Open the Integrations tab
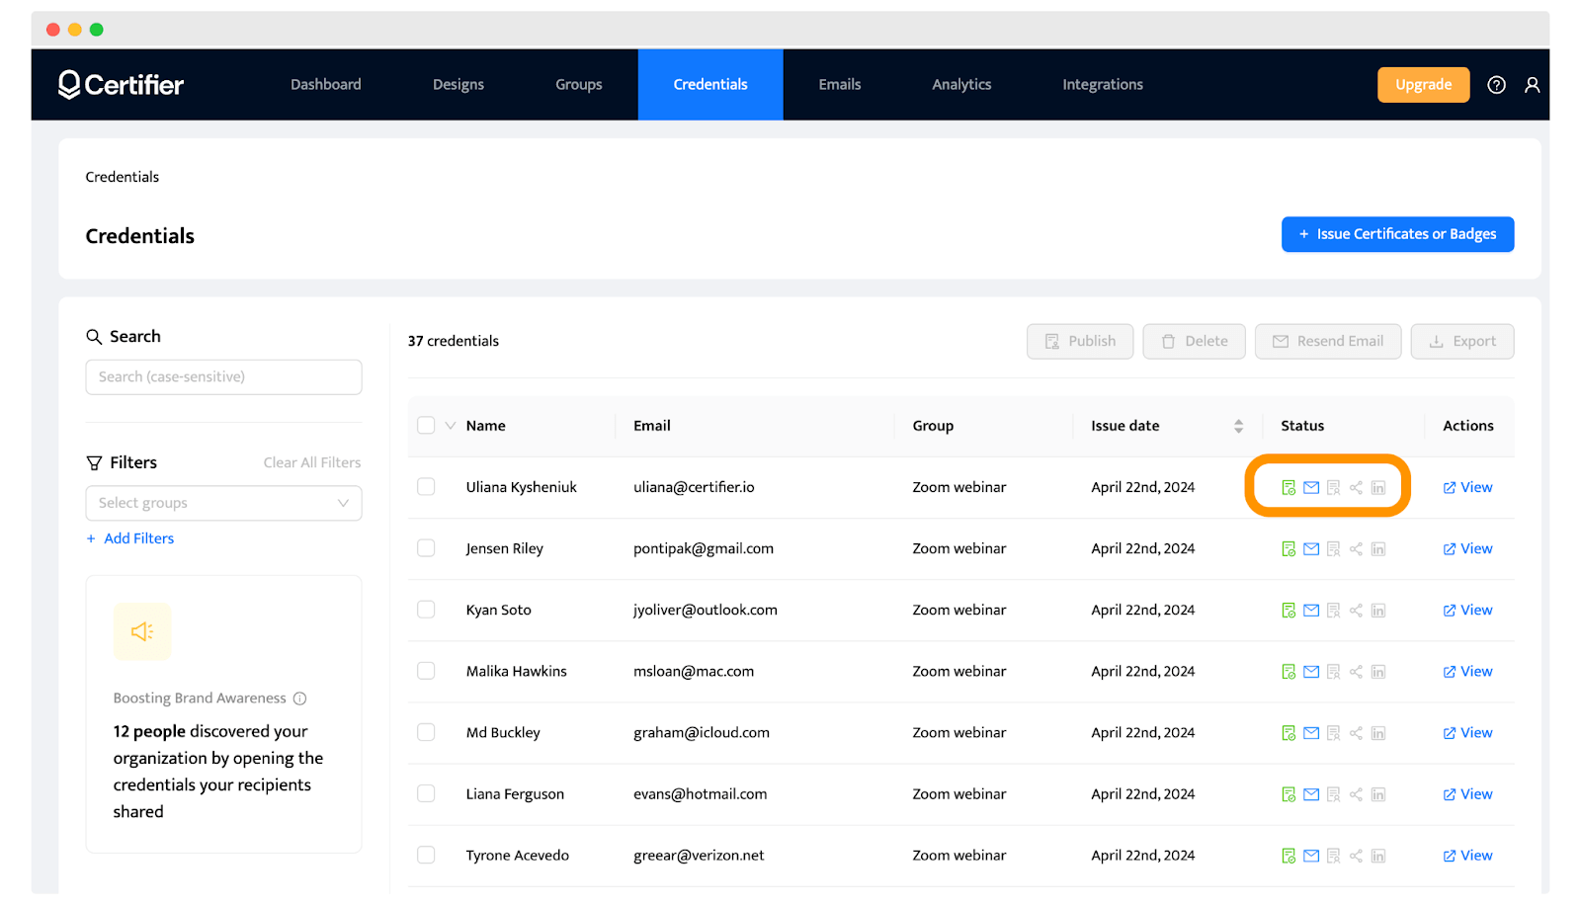 (x=1103, y=85)
